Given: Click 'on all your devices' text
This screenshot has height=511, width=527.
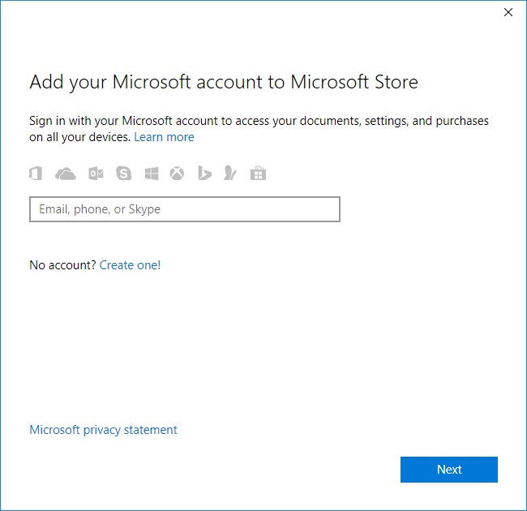Looking at the screenshot, I should point(79,137).
